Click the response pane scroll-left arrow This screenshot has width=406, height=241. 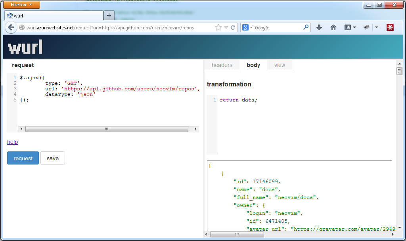[206, 235]
